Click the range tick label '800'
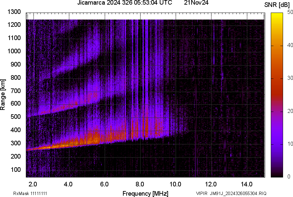The image size is (293, 197). tap(16, 77)
